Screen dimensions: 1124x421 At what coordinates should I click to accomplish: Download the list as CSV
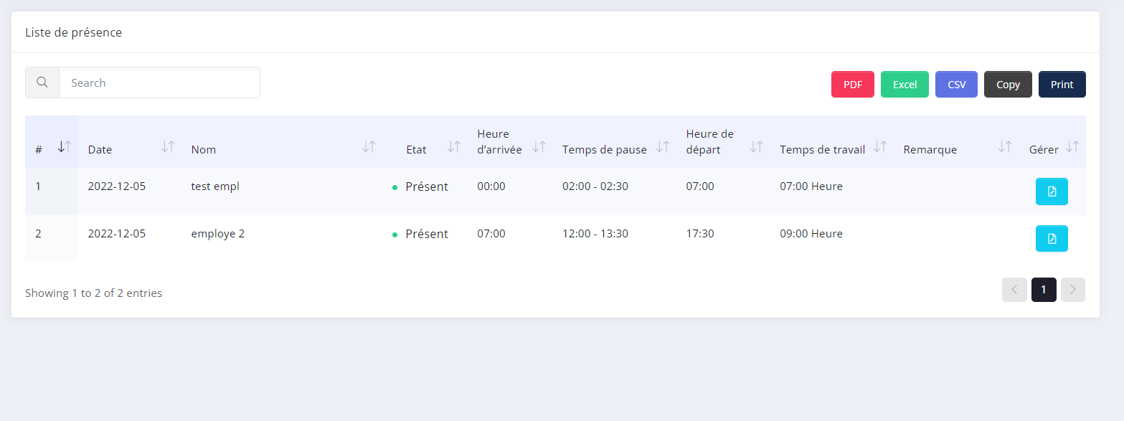click(956, 85)
